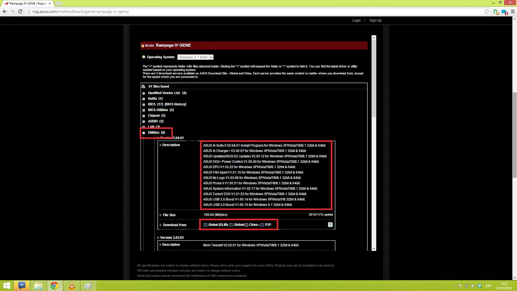This screenshot has height=291, width=517.
Task: Bookmark this page with the star icon
Action: 487,12
